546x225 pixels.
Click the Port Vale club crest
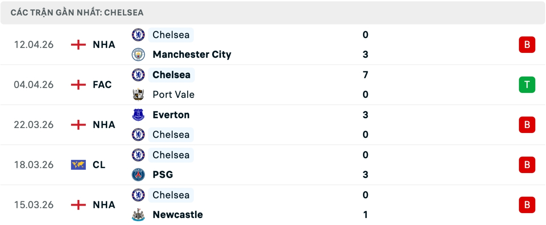[138, 94]
